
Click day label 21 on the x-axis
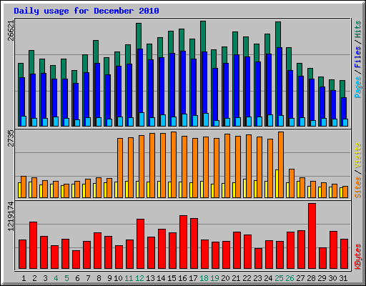[236, 278]
